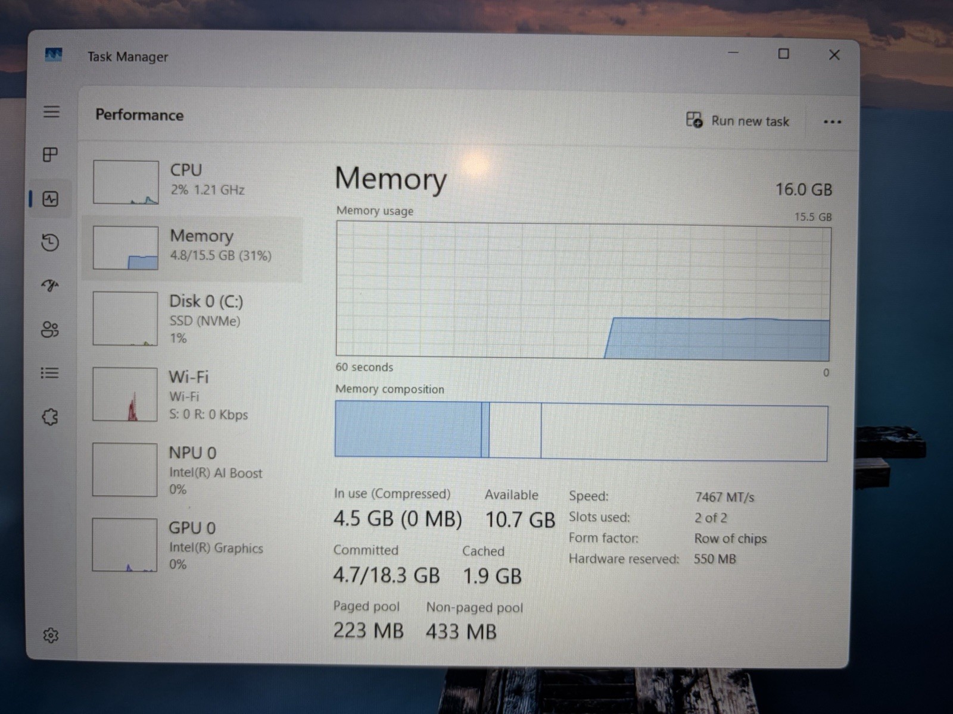Open the Startup apps page icon
This screenshot has width=953, height=714.
(50, 286)
